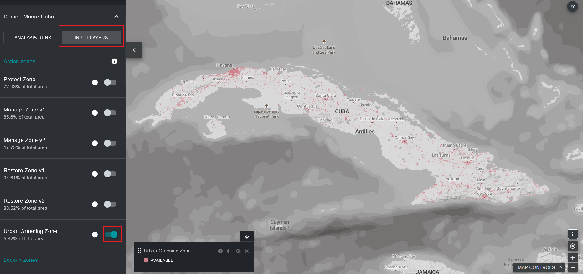Expand the MAP CONTROLS menu
This screenshot has height=274, width=583.
(x=539, y=267)
